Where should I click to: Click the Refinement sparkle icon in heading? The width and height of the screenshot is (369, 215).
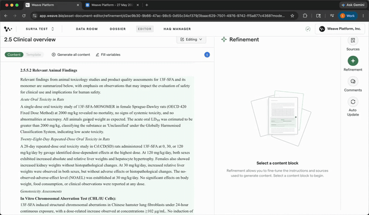click(224, 39)
